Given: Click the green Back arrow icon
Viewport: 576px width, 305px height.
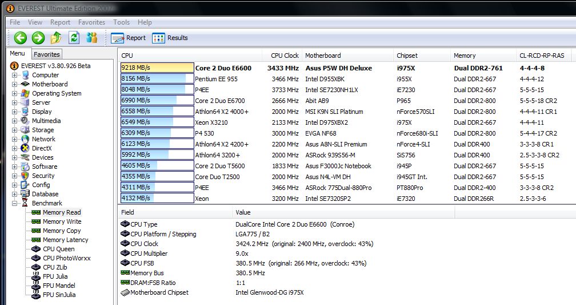Looking at the screenshot, I should tap(21, 38).
